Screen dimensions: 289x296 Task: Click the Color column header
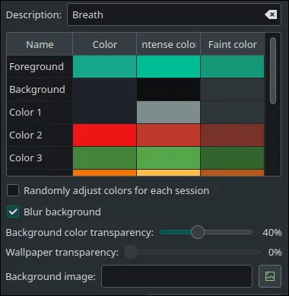[x=104, y=44]
